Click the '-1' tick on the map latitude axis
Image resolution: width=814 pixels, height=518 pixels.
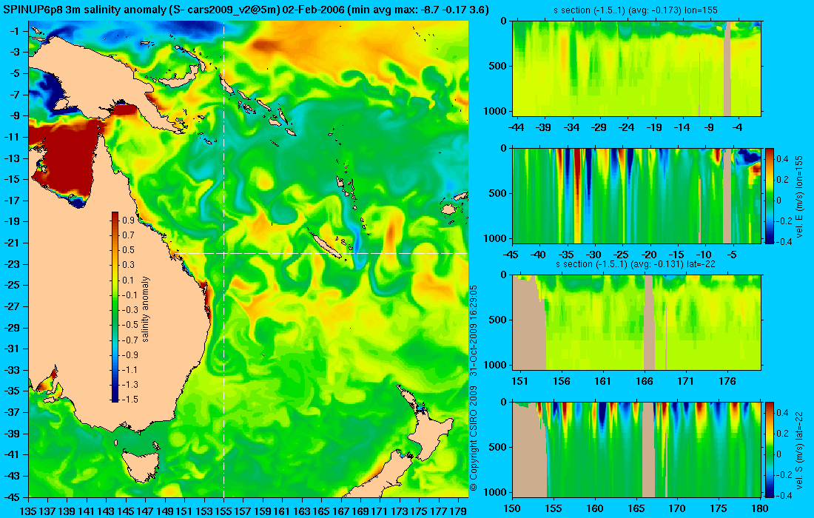pos(14,30)
